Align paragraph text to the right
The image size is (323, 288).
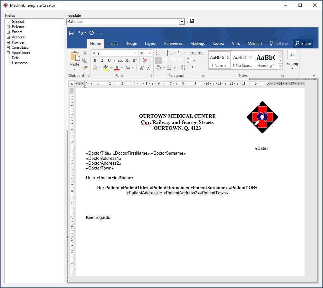pyautogui.click(x=173, y=60)
